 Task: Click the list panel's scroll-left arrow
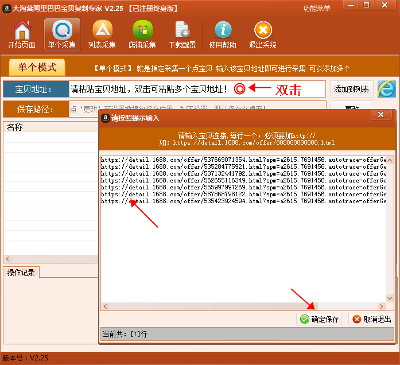7,259
